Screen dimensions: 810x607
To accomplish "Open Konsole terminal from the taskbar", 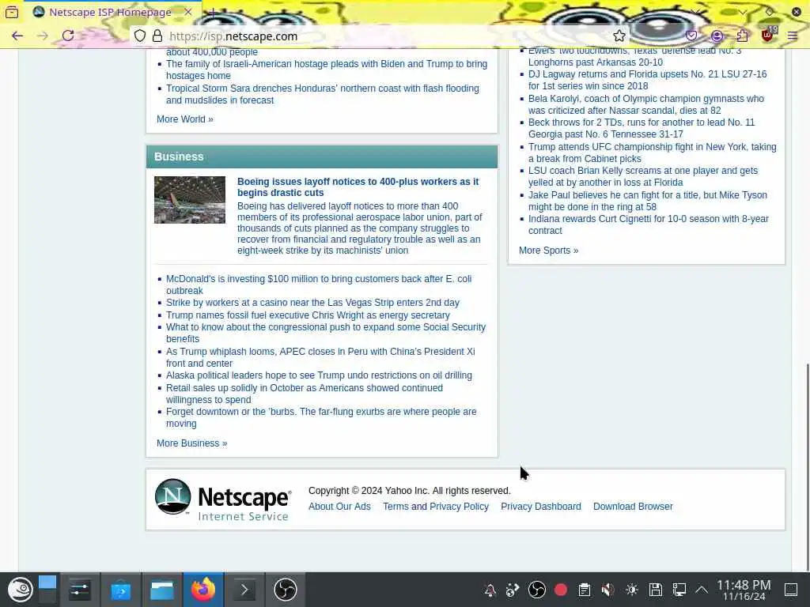I will tap(244, 590).
